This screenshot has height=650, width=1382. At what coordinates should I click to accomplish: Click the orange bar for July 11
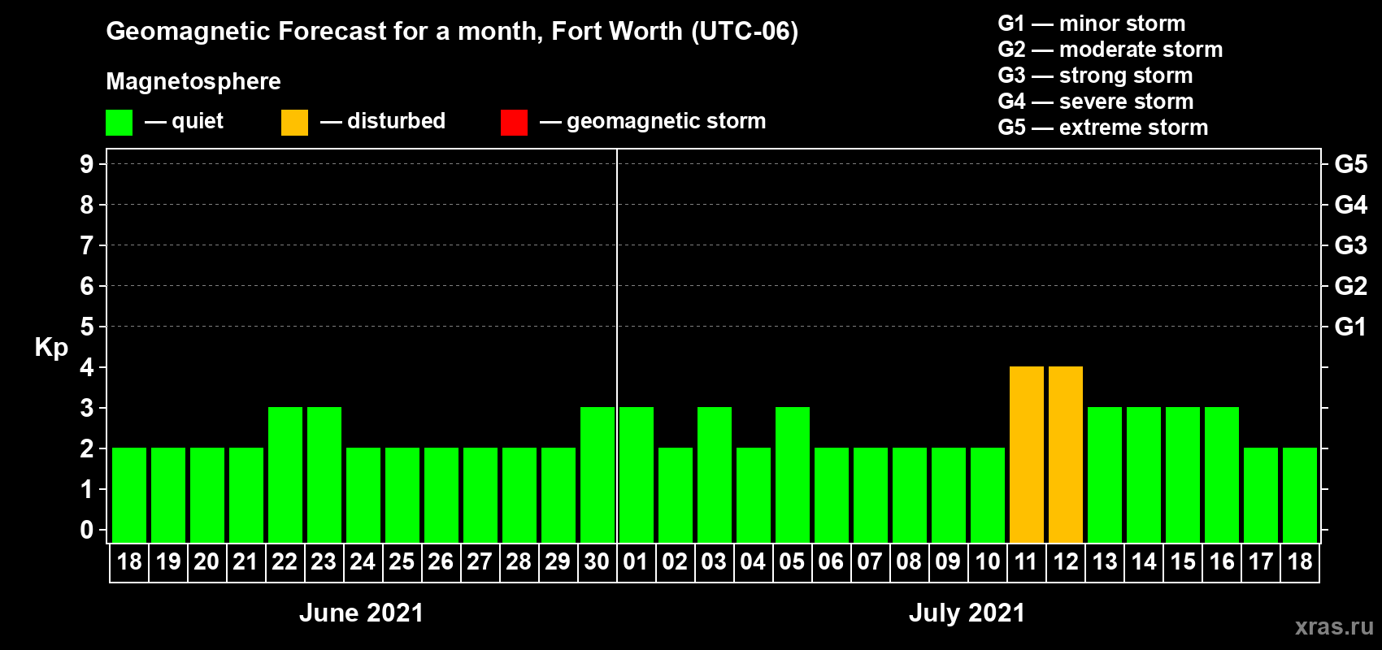pyautogui.click(x=1027, y=455)
